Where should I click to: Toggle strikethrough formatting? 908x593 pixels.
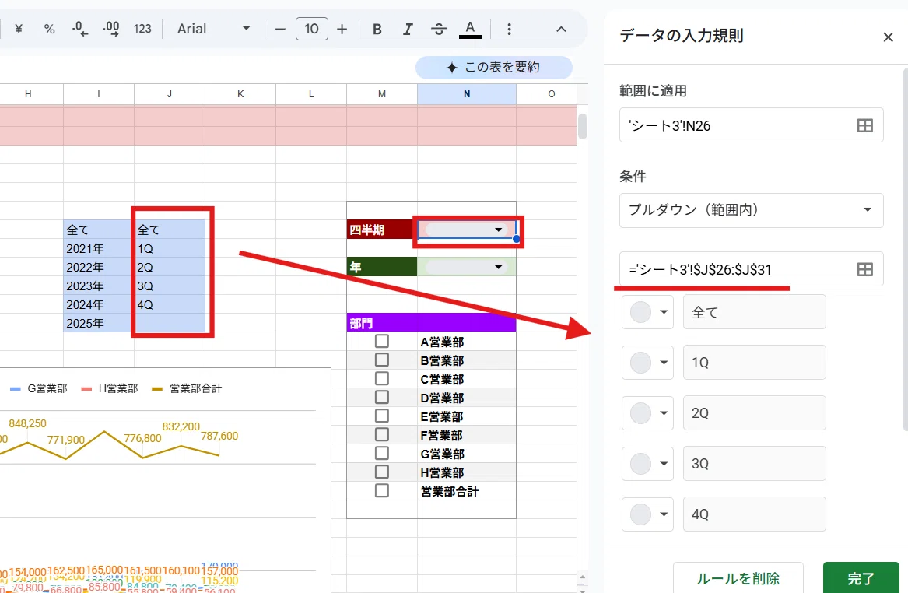pyautogui.click(x=439, y=29)
